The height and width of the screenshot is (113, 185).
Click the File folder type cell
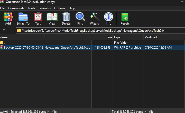121,43
